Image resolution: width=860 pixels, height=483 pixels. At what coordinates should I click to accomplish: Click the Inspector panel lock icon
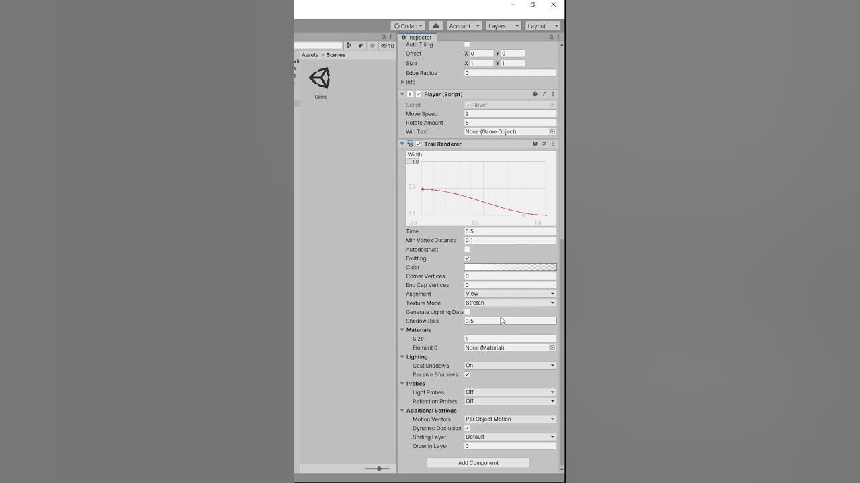[x=551, y=37]
